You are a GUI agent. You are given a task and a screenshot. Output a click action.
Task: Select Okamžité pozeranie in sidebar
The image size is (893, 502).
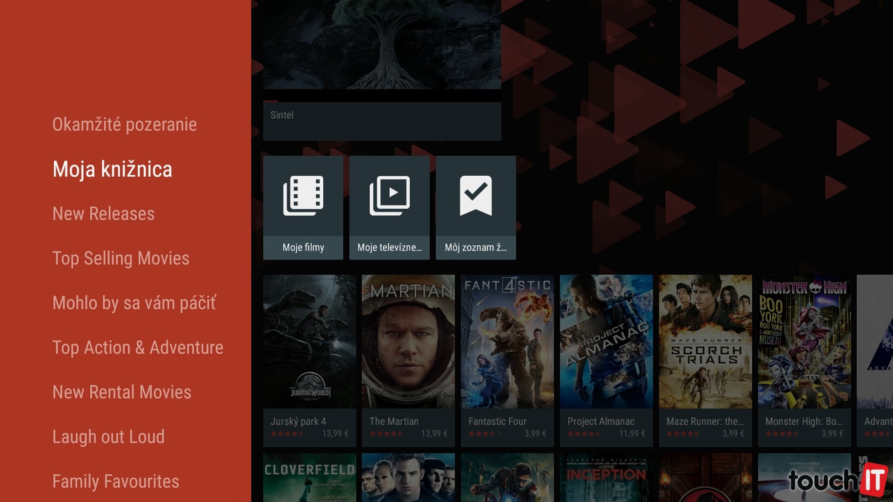pyautogui.click(x=124, y=125)
